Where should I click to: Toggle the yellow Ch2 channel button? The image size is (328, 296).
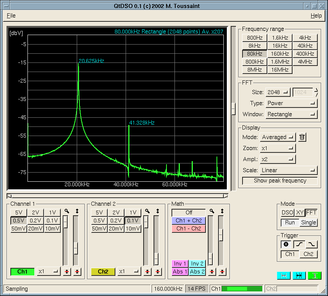[x=103, y=272]
